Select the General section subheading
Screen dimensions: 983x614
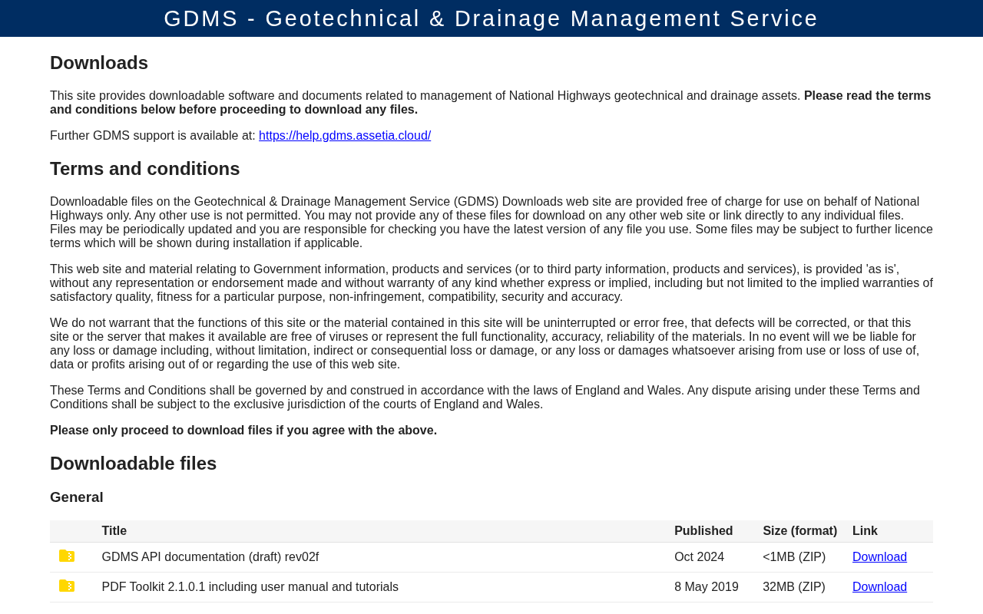[x=77, y=497]
